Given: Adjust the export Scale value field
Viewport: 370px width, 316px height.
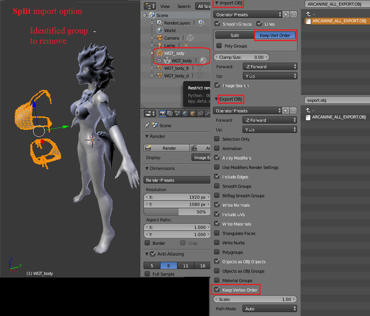Looking at the screenshot, I should point(255,299).
